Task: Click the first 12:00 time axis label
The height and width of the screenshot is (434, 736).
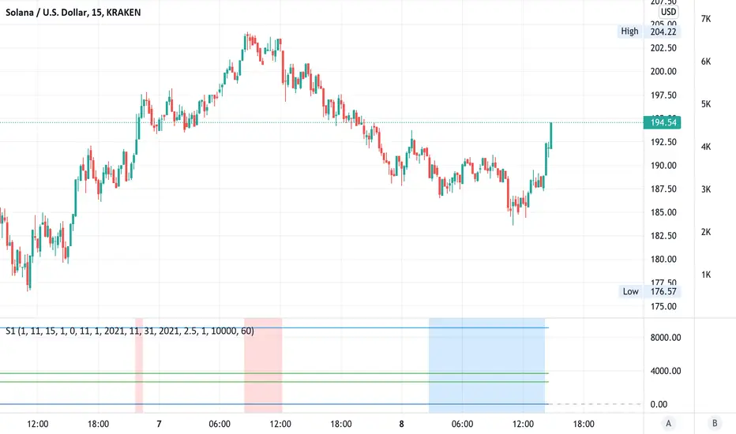Action: pyautogui.click(x=38, y=424)
